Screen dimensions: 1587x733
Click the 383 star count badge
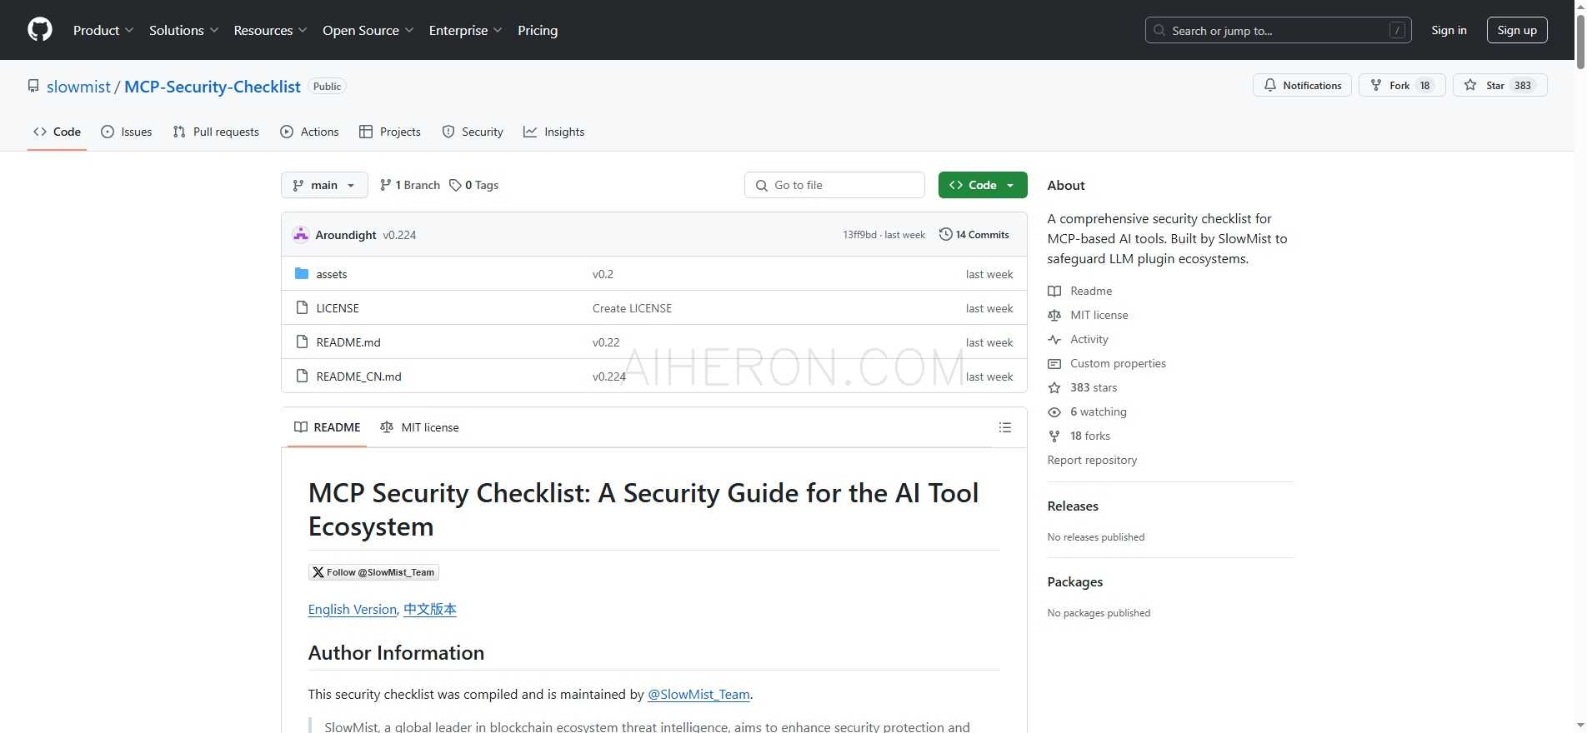coord(1523,86)
